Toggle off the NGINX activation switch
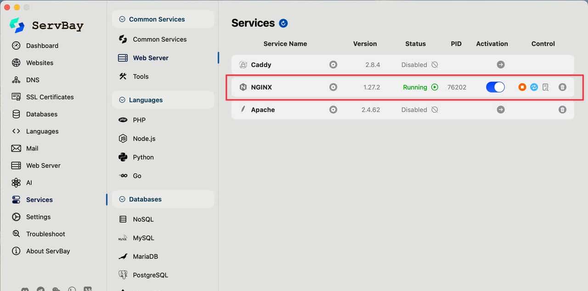588x291 pixels. click(x=495, y=87)
